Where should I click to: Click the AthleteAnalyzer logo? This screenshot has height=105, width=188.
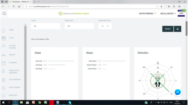(x=74, y=14)
